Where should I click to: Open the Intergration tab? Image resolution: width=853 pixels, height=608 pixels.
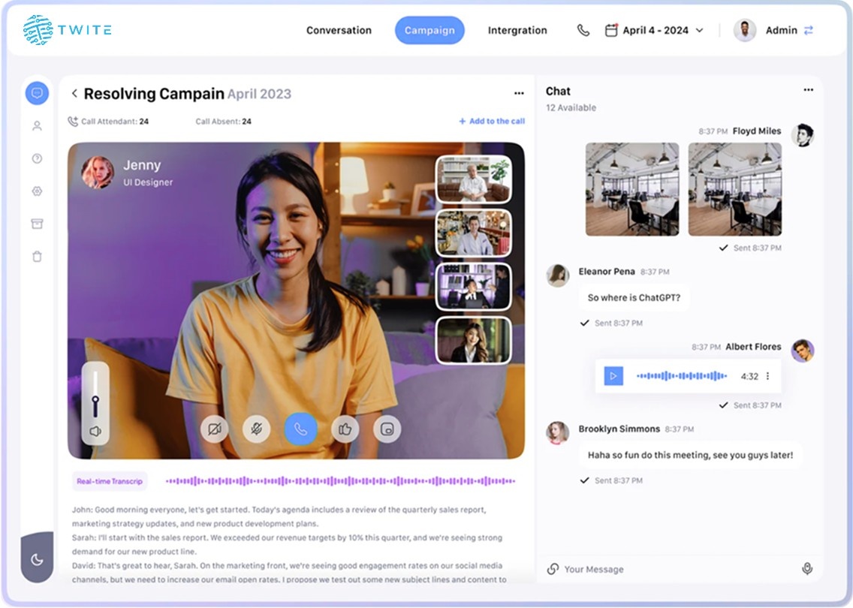(x=517, y=31)
